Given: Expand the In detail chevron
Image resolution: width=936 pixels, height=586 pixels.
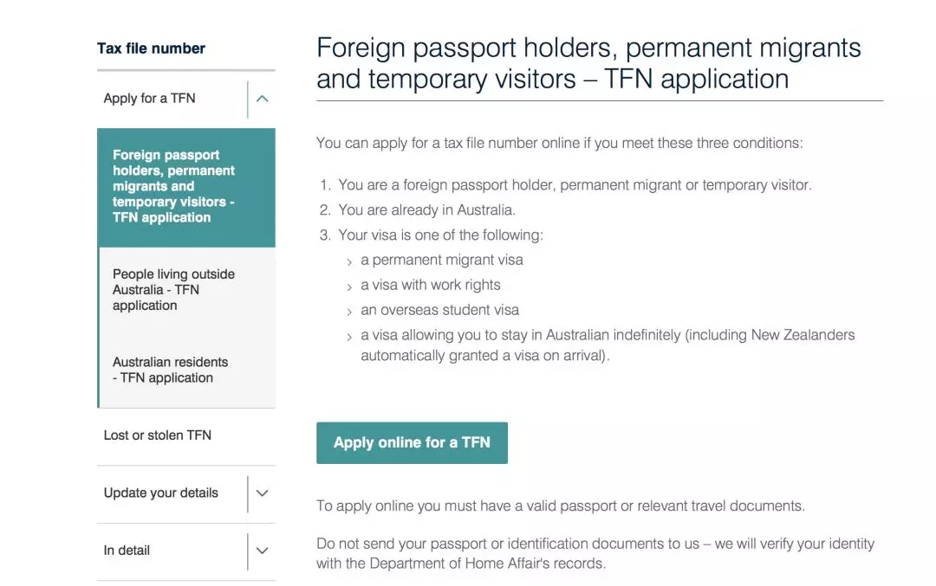Looking at the screenshot, I should tap(263, 551).
